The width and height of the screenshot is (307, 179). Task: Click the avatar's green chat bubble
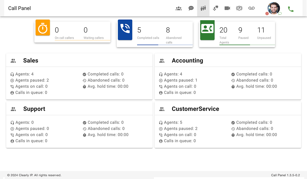pyautogui.click(x=280, y=14)
